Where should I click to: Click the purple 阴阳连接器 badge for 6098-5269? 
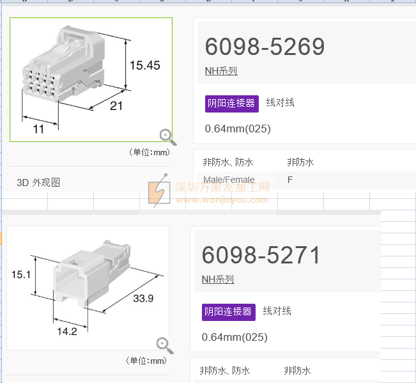231,104
